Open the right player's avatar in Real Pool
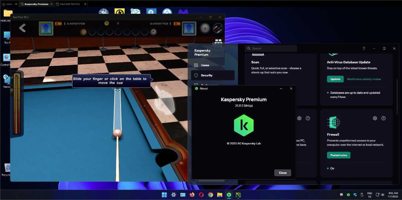 pos(189,28)
